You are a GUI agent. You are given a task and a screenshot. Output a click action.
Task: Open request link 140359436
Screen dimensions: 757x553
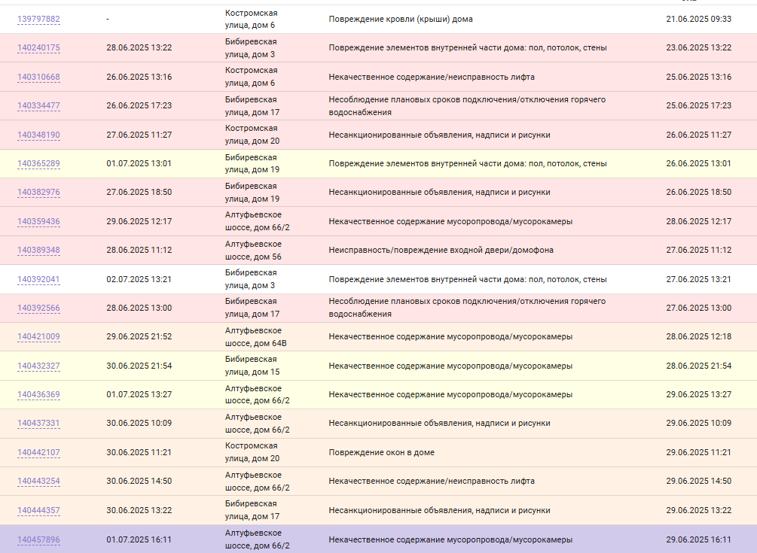pyautogui.click(x=38, y=221)
